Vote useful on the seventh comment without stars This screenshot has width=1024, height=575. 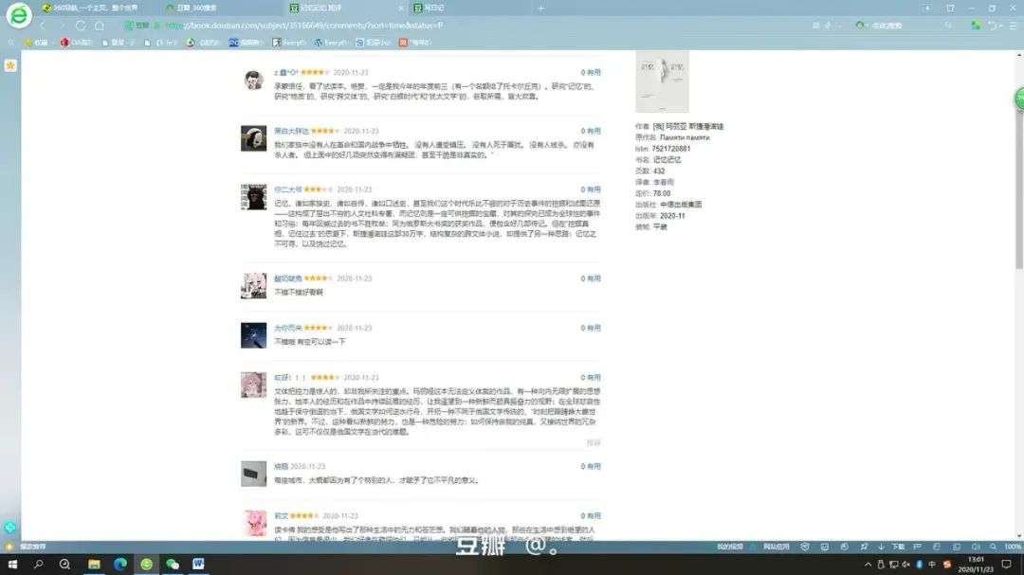click(591, 467)
